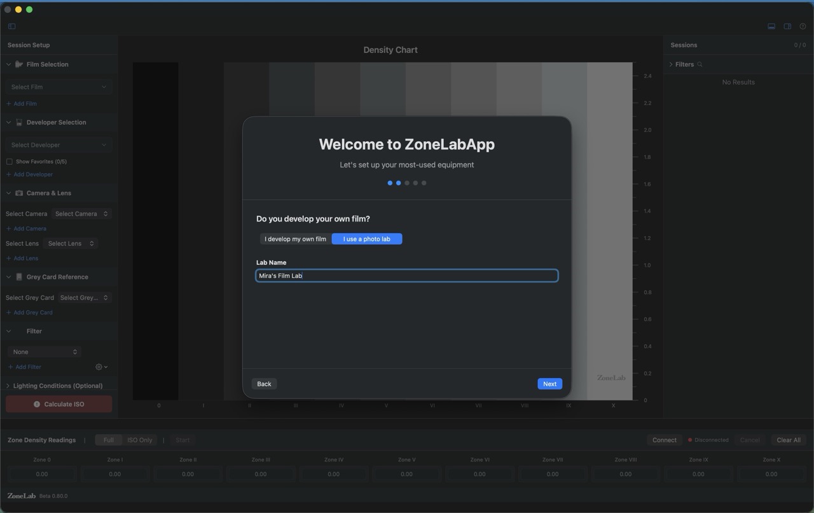This screenshot has height=513, width=814.
Task: Click the Connect button
Action: (665, 440)
